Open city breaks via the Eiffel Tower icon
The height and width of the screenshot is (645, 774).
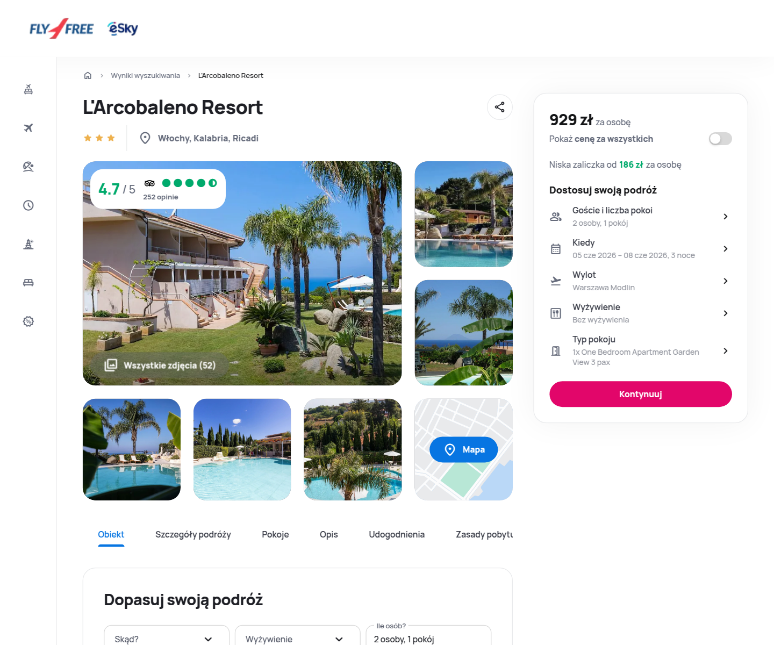[28, 244]
